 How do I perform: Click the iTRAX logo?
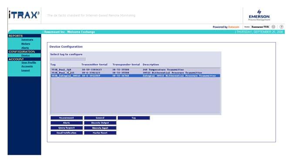(24, 15)
